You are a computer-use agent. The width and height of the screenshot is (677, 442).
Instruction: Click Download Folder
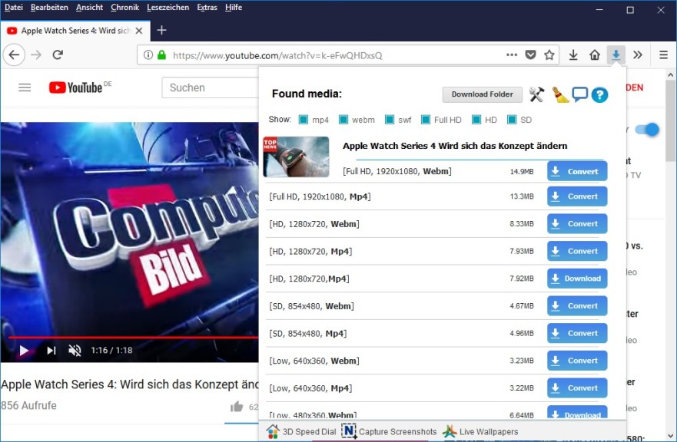click(x=482, y=94)
